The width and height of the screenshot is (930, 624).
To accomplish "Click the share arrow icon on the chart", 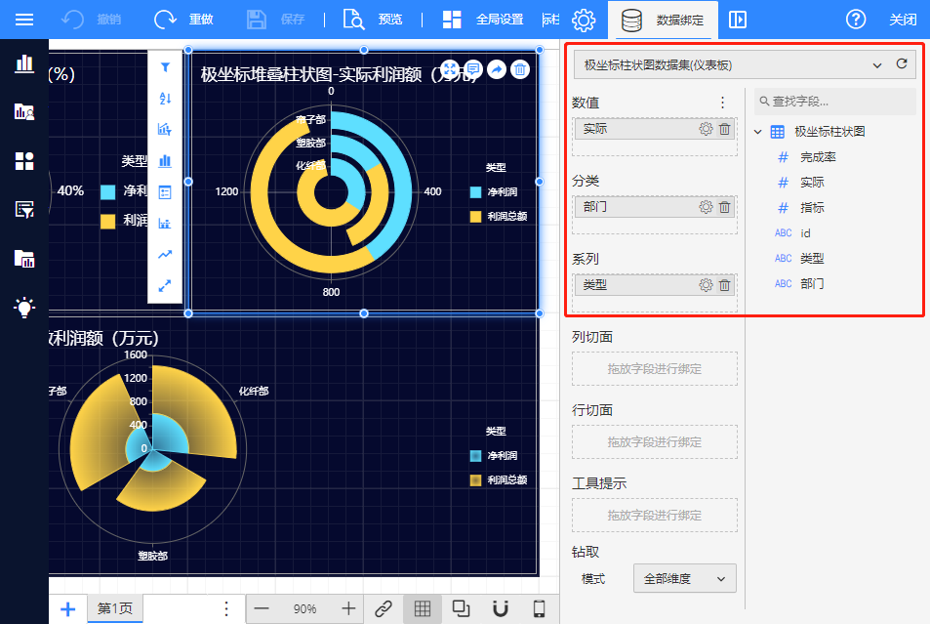I will pos(497,69).
